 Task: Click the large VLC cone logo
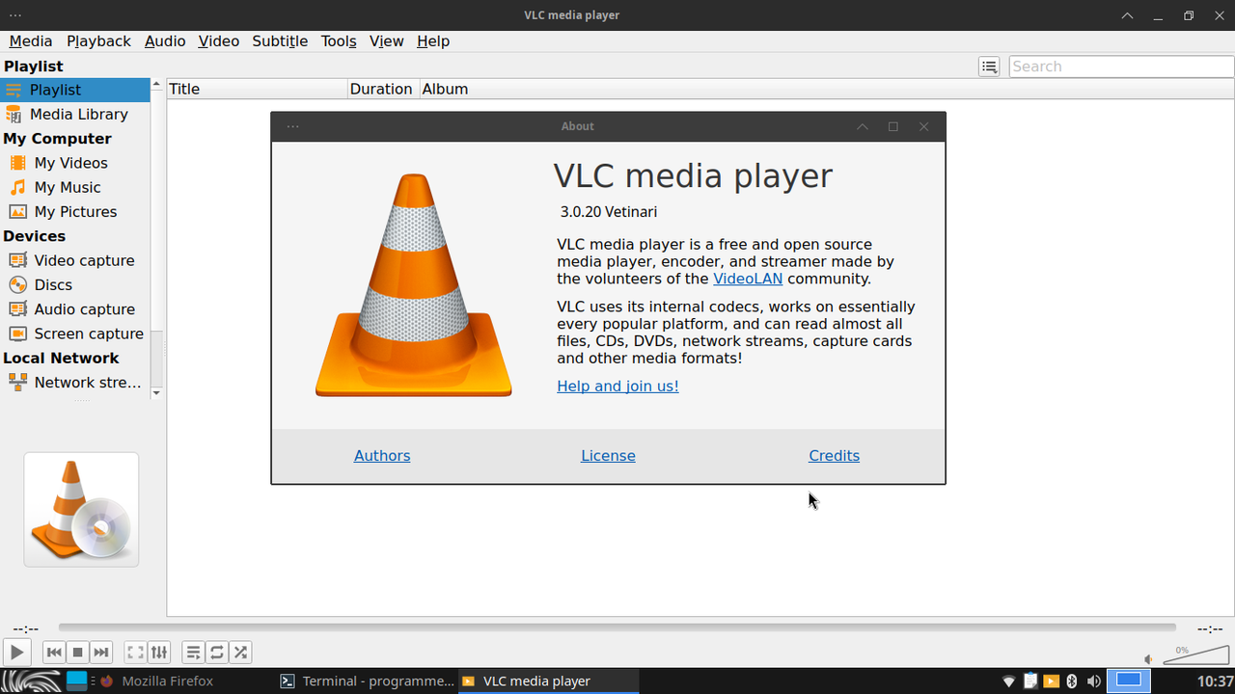[x=414, y=285]
